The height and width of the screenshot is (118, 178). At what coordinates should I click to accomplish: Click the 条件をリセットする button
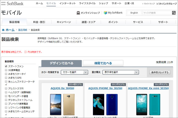pos(160,72)
